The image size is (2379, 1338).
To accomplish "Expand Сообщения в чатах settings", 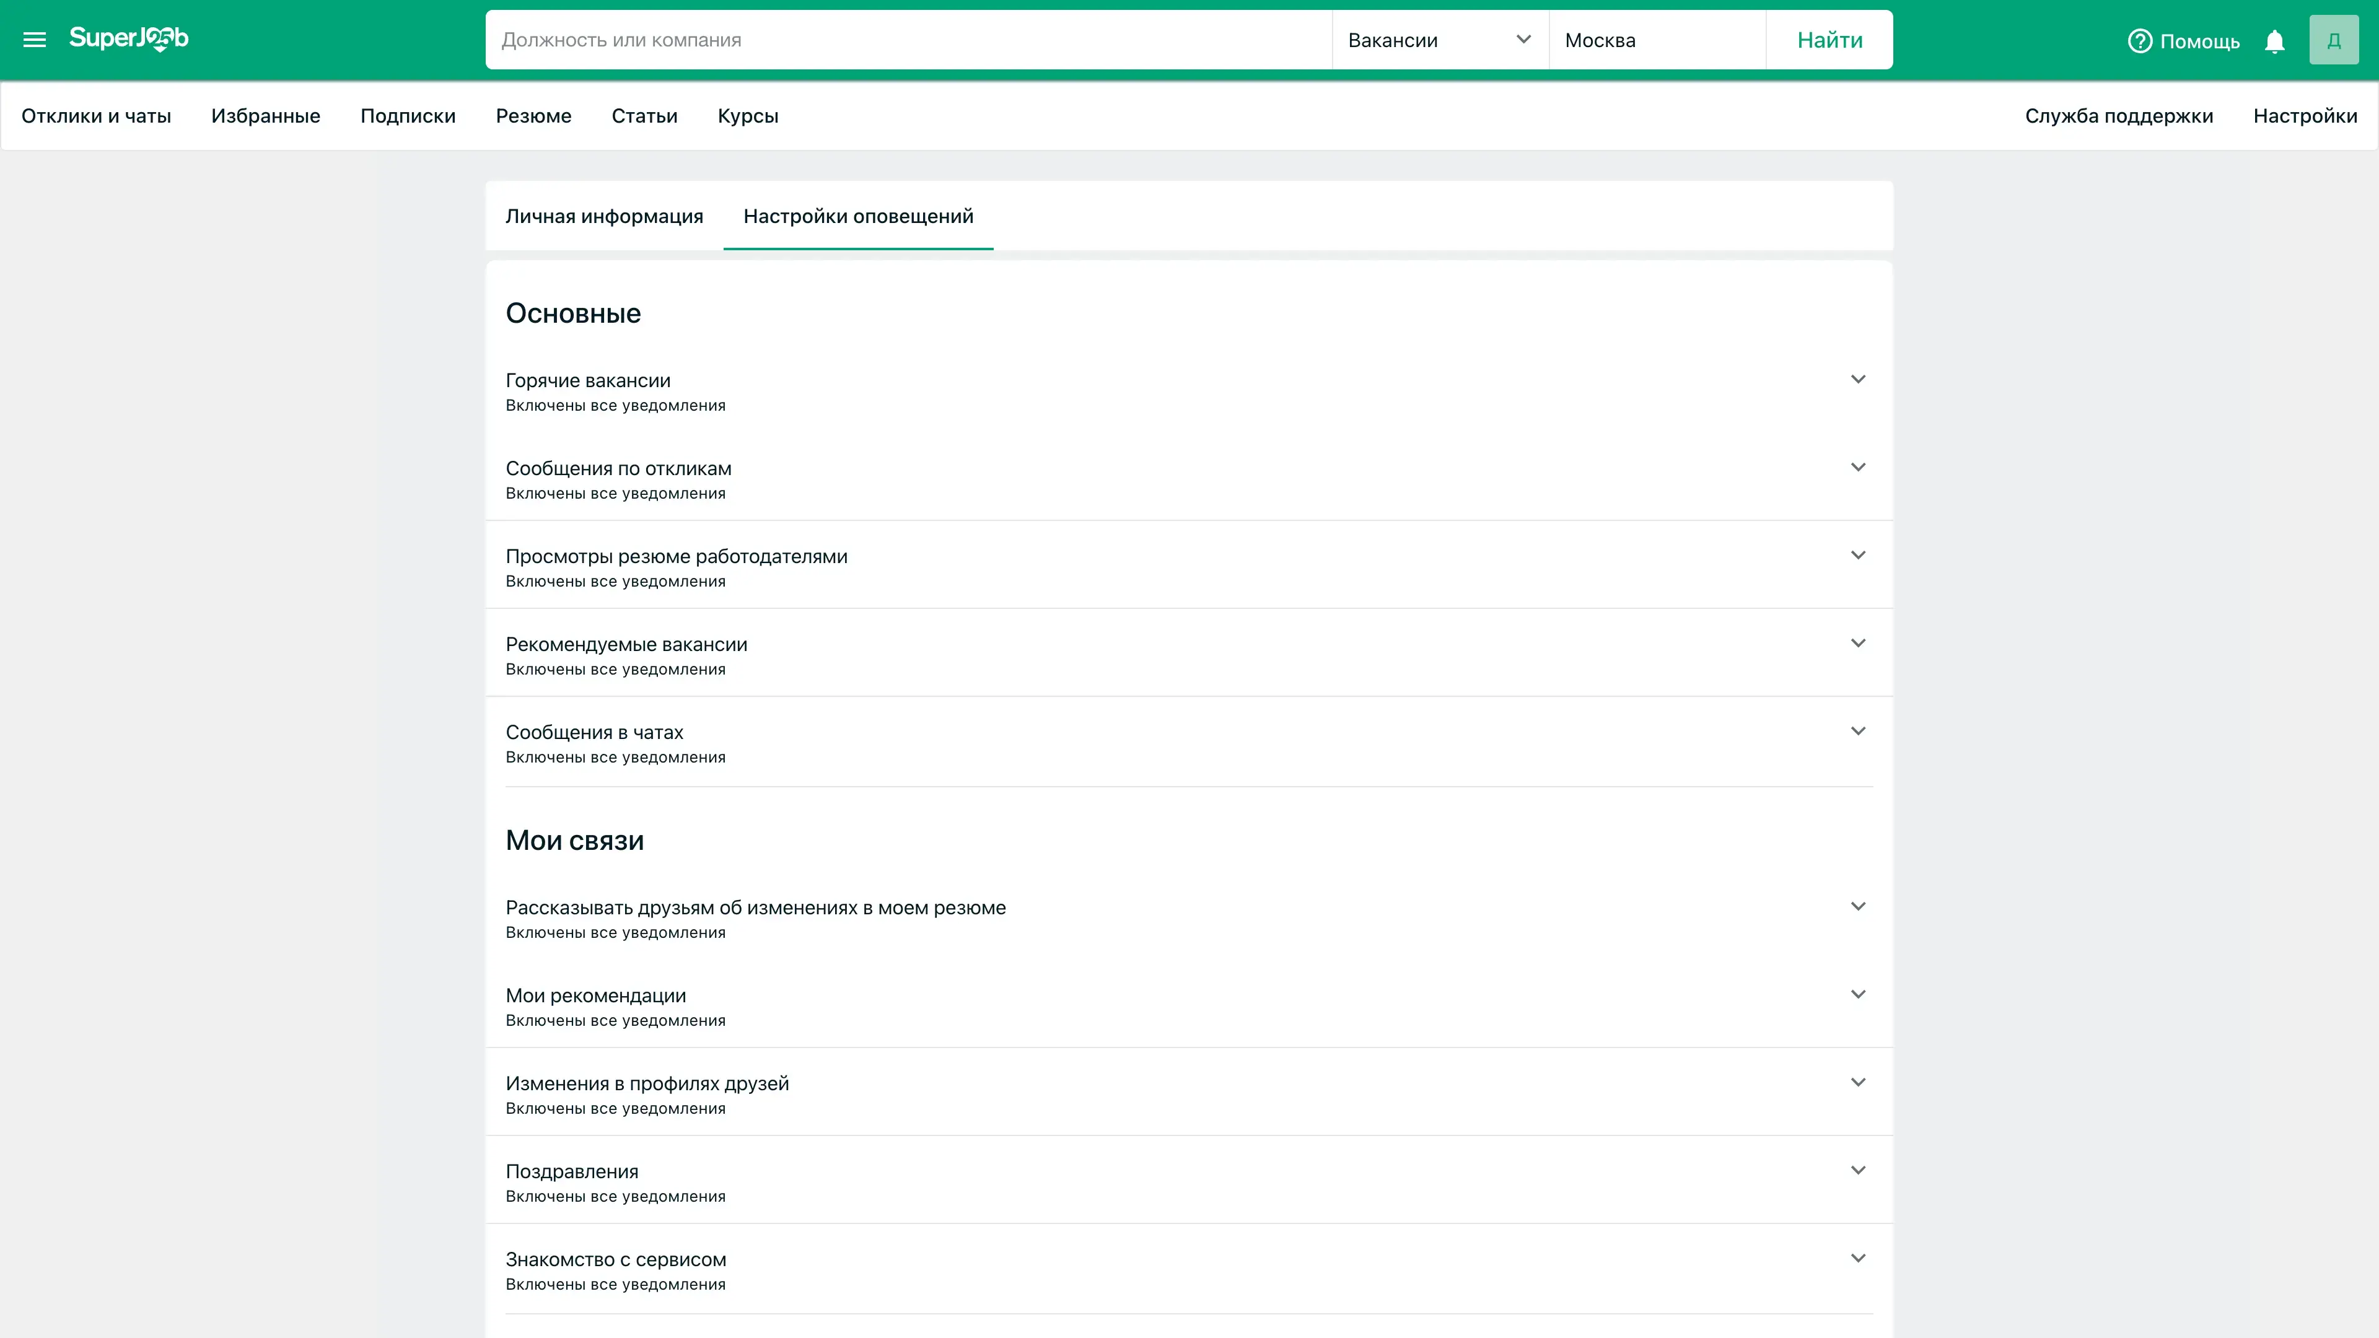I will pos(1857,730).
